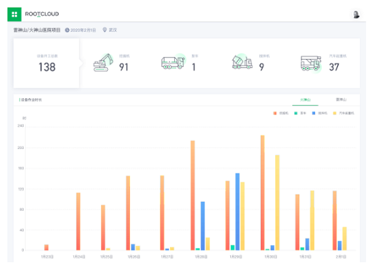The image size is (376, 269).
Task: Toggle the blue mixer legend series
Action: tap(320, 113)
